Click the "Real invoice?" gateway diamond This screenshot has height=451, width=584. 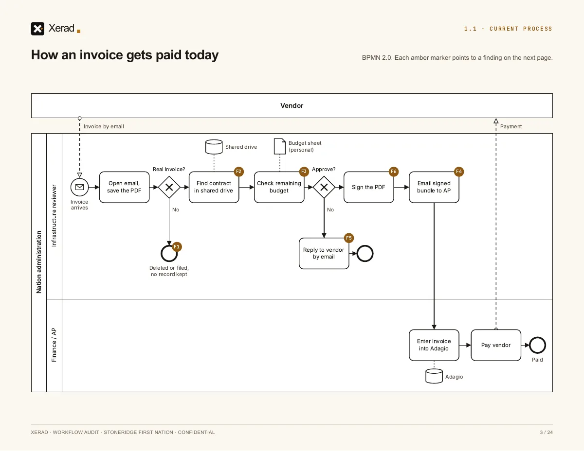[x=169, y=187]
